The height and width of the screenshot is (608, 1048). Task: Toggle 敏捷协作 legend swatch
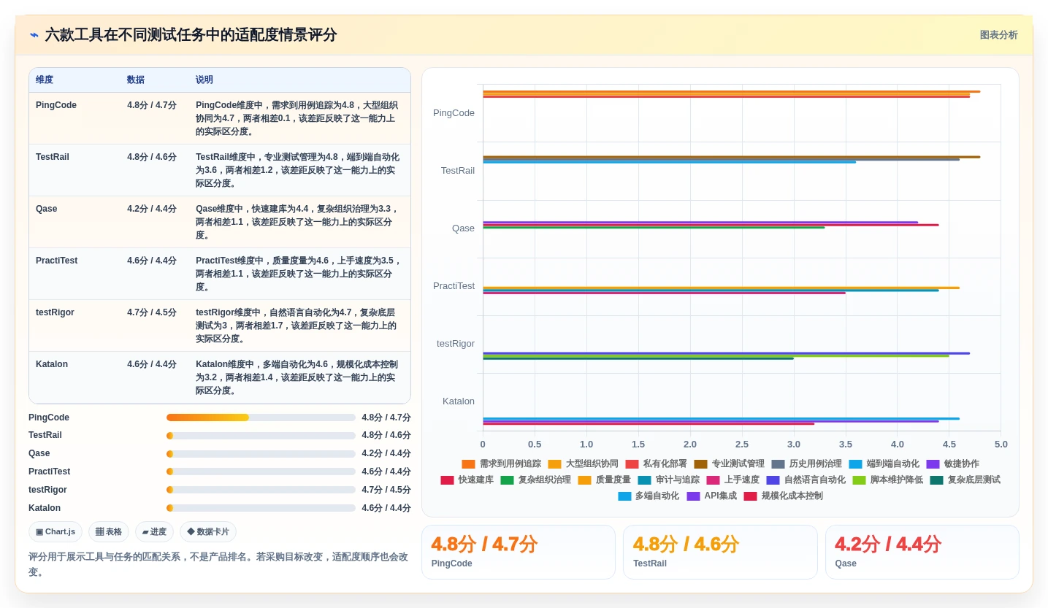933,464
